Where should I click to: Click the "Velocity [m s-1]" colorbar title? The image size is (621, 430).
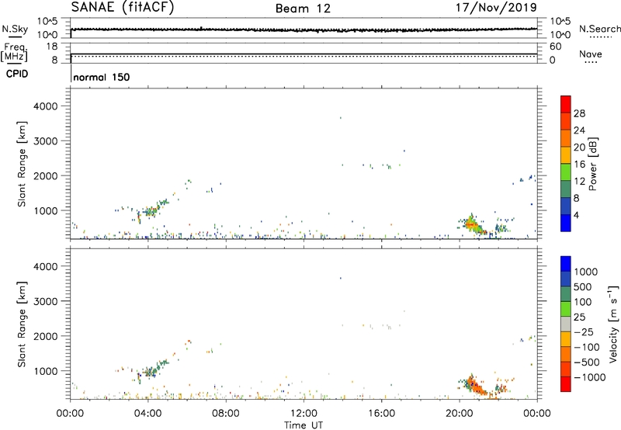click(x=613, y=324)
